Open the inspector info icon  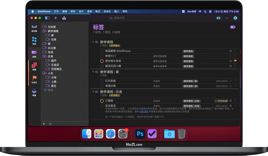coord(235,18)
